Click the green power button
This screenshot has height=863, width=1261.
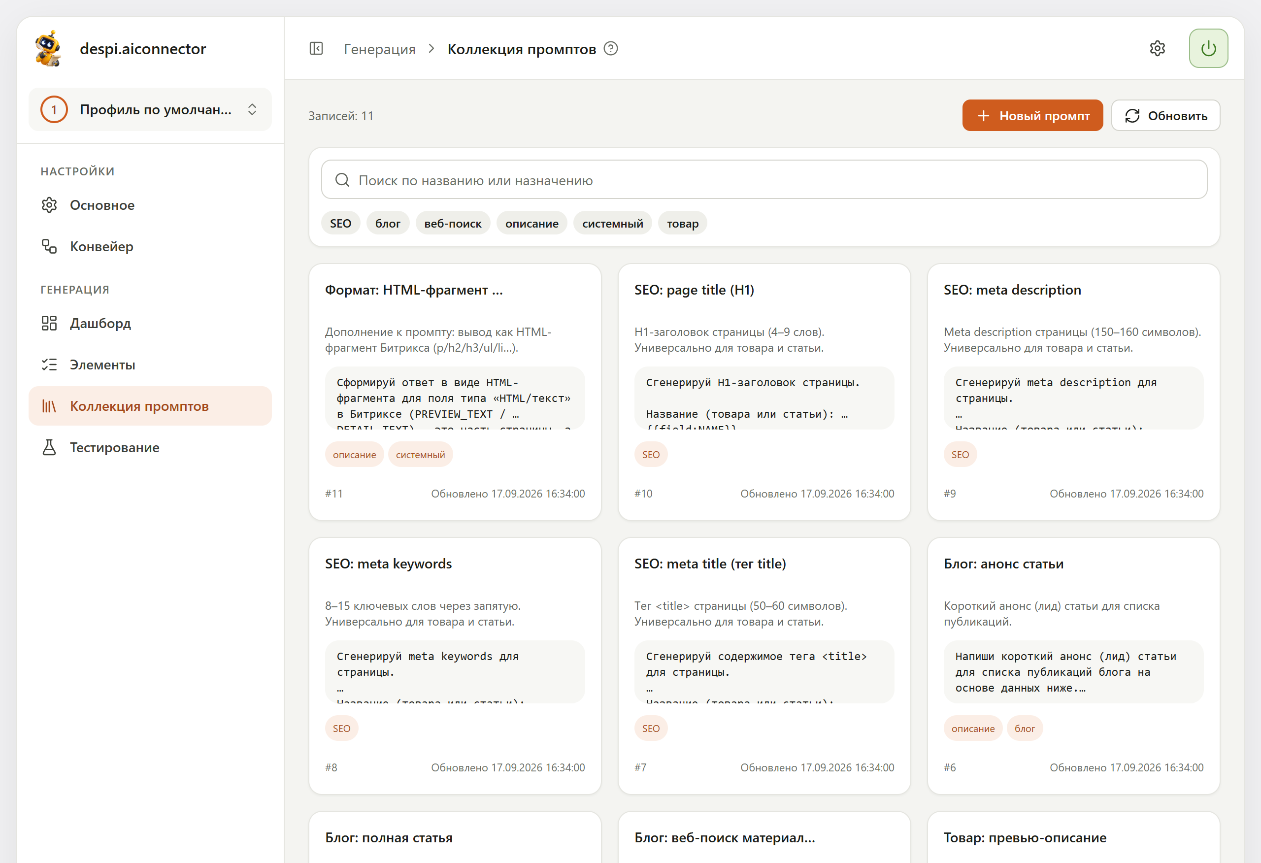click(1208, 48)
